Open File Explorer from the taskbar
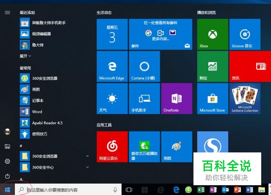Screen dimensions: 271x195 pos(262,190)
